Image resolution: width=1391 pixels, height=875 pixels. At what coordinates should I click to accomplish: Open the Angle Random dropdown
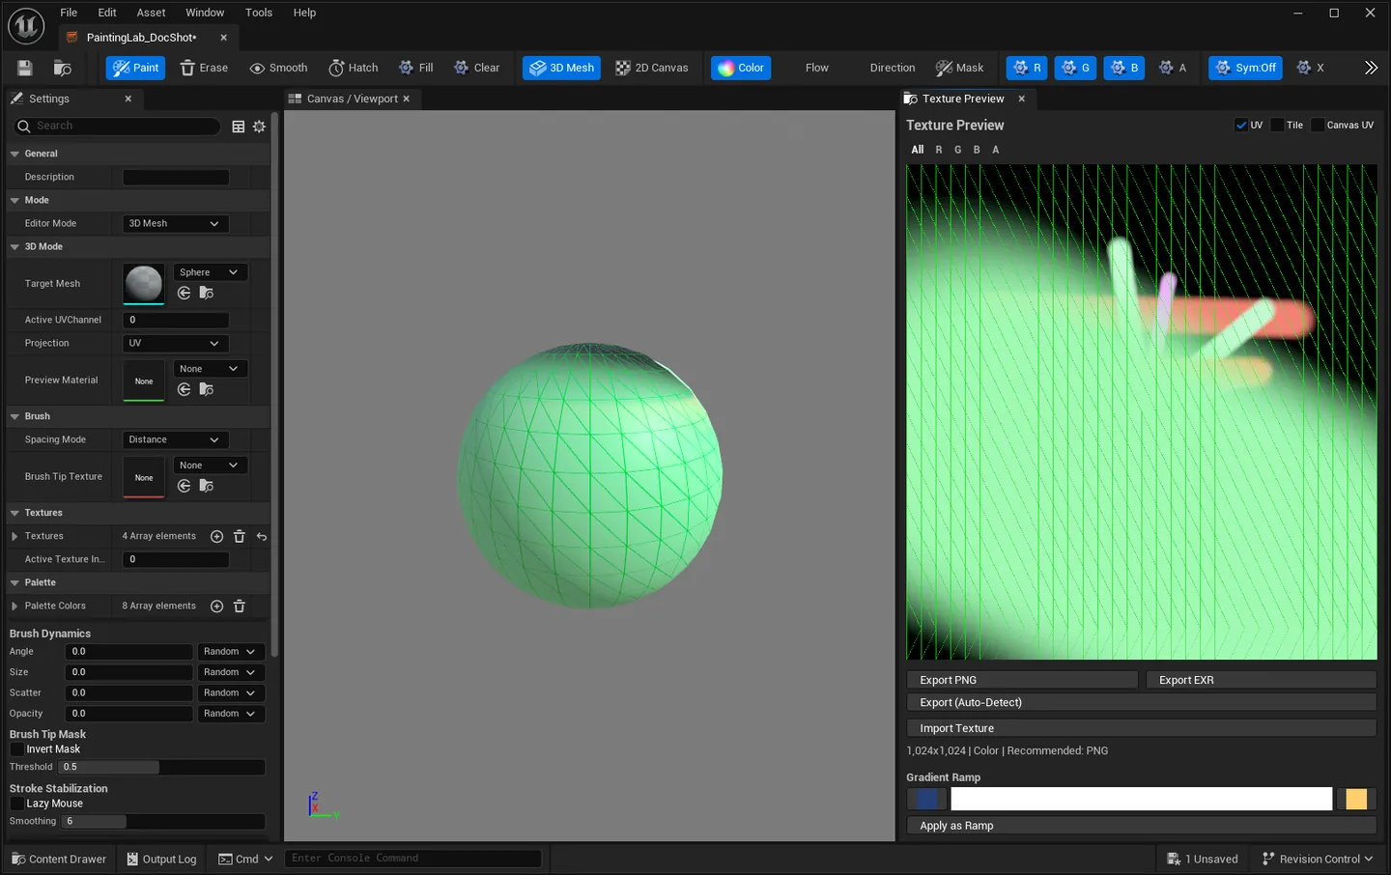pyautogui.click(x=230, y=652)
